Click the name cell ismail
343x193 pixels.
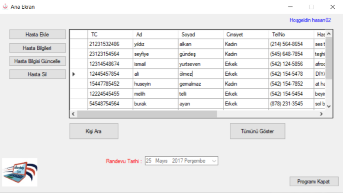[x=155, y=64]
